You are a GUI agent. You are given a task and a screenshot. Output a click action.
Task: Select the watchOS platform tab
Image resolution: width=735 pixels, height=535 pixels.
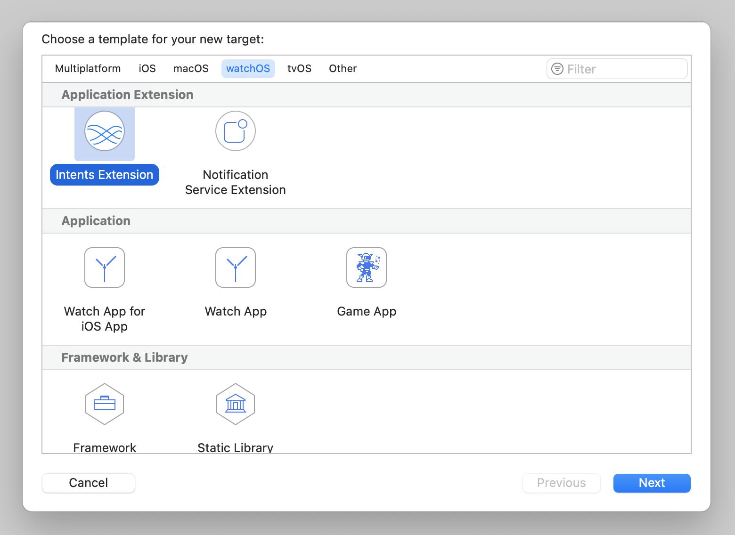pos(248,69)
